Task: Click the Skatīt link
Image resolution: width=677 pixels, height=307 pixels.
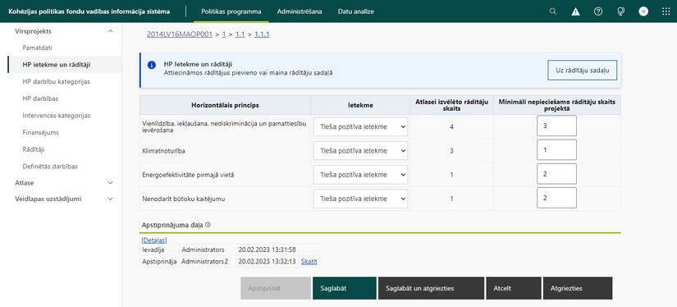Action: point(309,261)
